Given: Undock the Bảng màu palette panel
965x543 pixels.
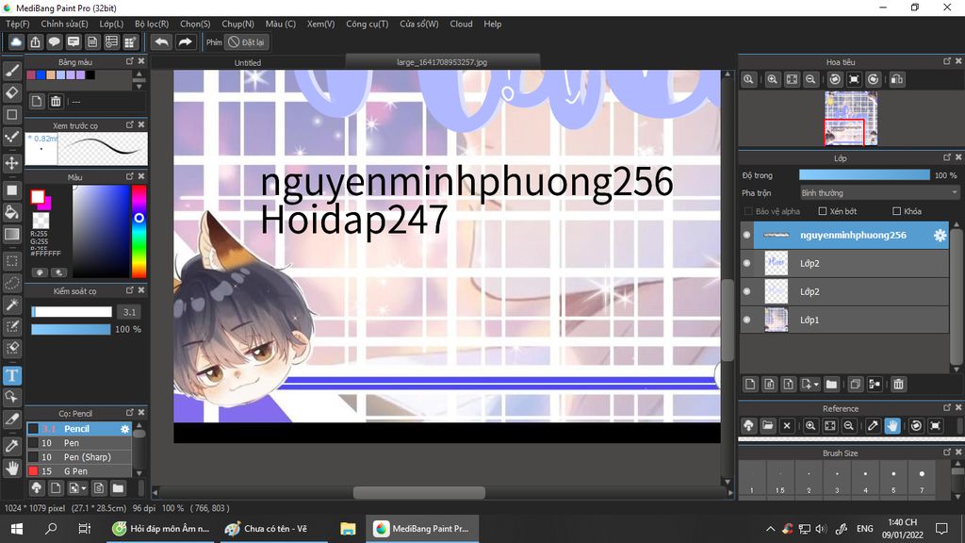Looking at the screenshot, I should [129, 61].
